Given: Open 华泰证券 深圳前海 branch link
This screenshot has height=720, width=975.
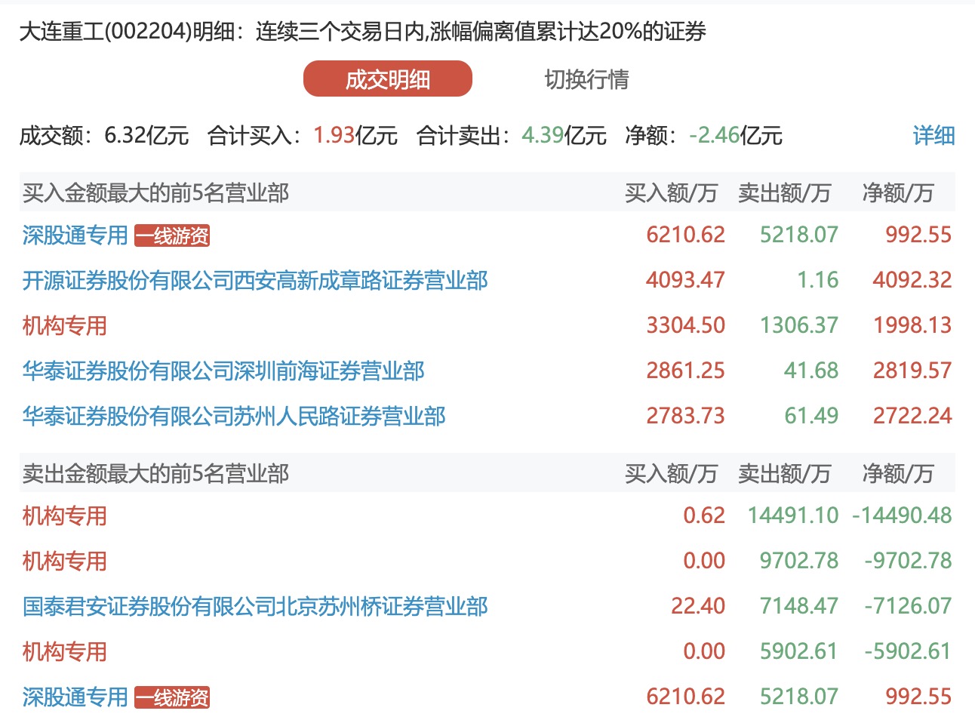Looking at the screenshot, I should [x=223, y=371].
